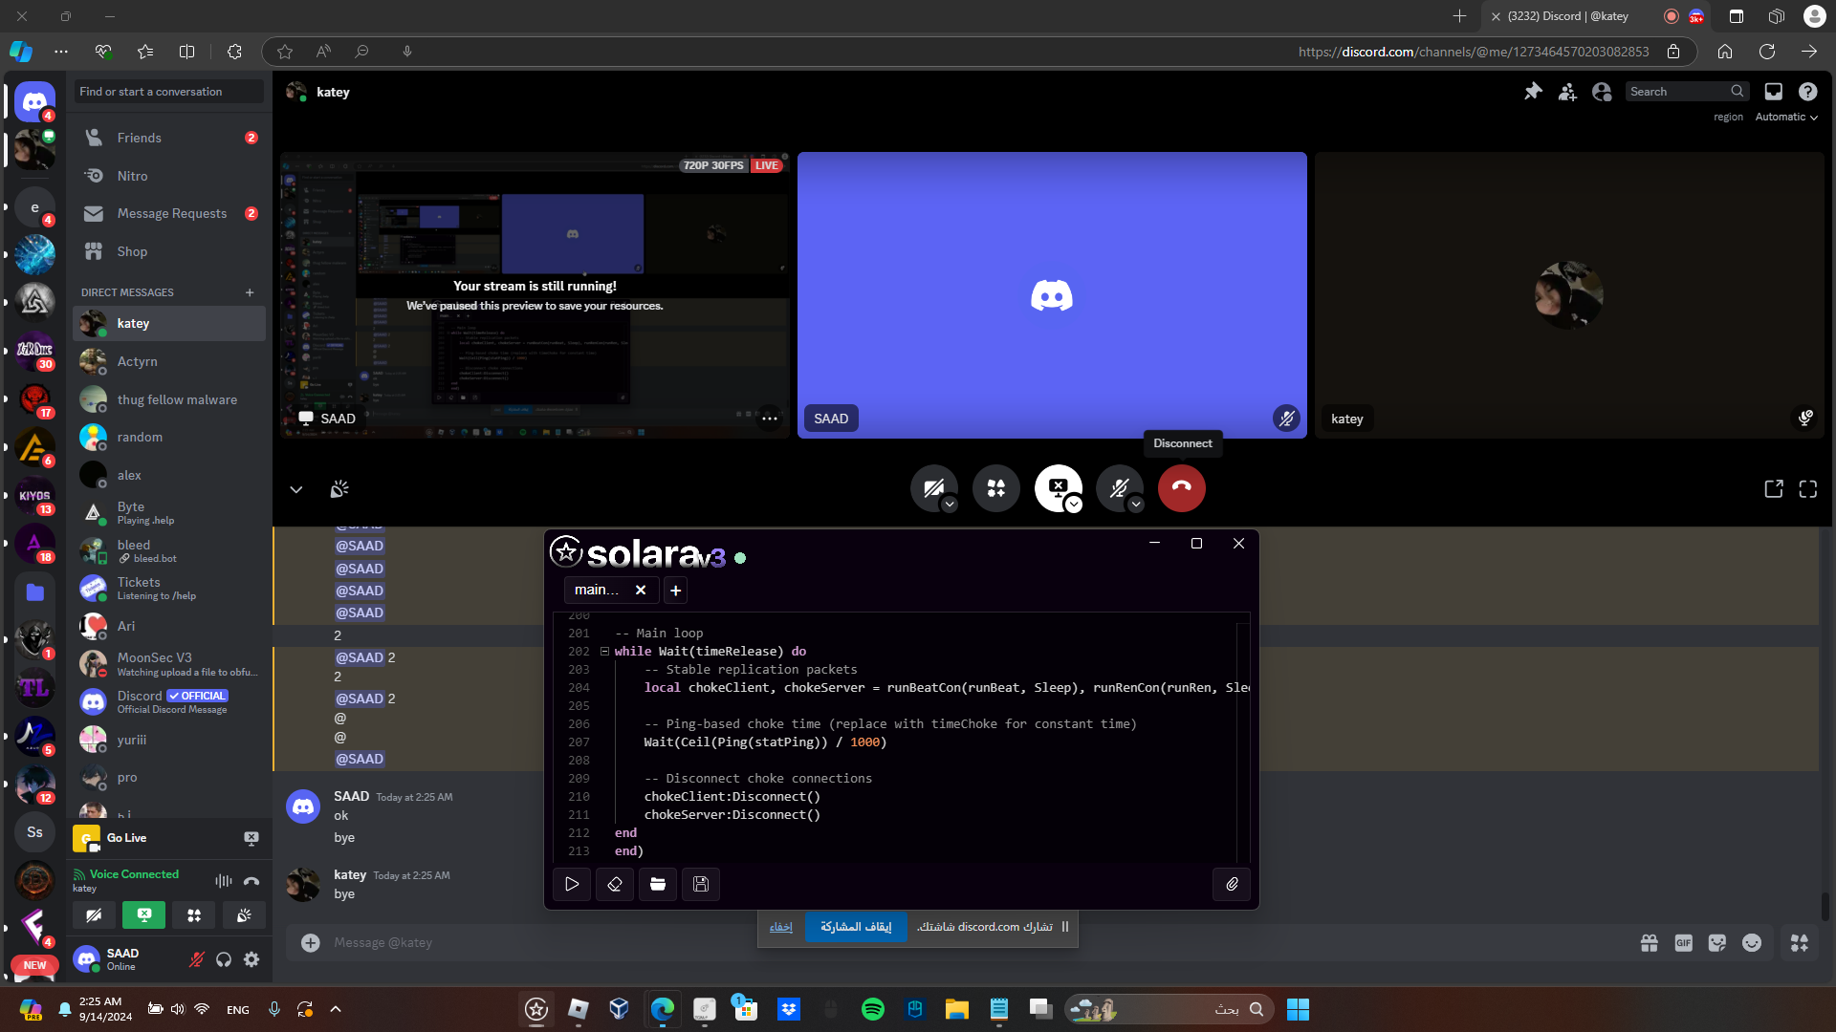Toggle screen share in call controls

tap(1059, 488)
